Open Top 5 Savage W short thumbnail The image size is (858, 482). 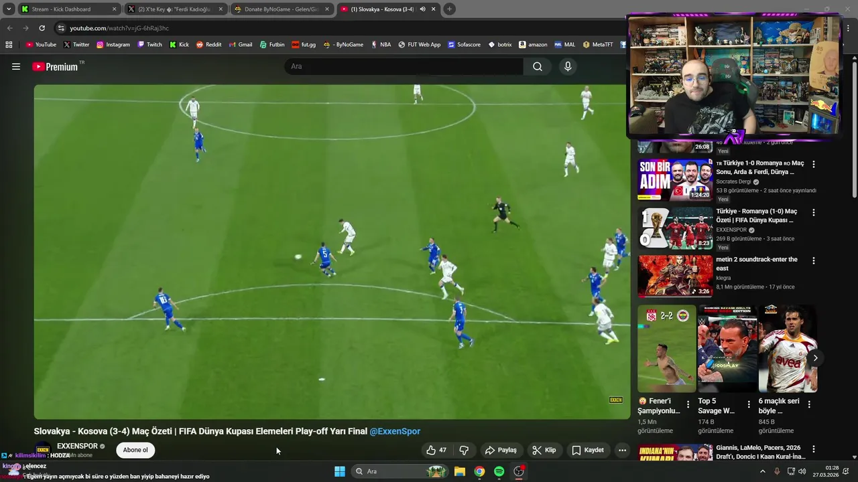click(x=727, y=349)
